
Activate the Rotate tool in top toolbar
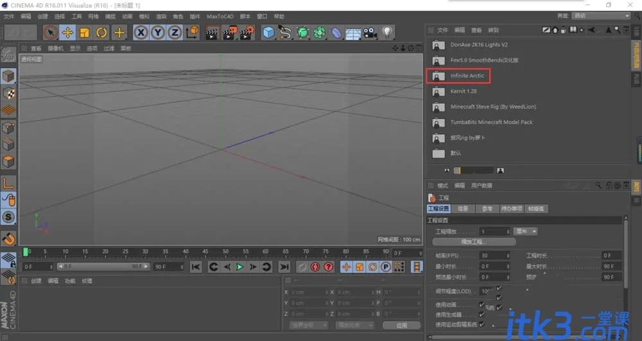coord(101,32)
